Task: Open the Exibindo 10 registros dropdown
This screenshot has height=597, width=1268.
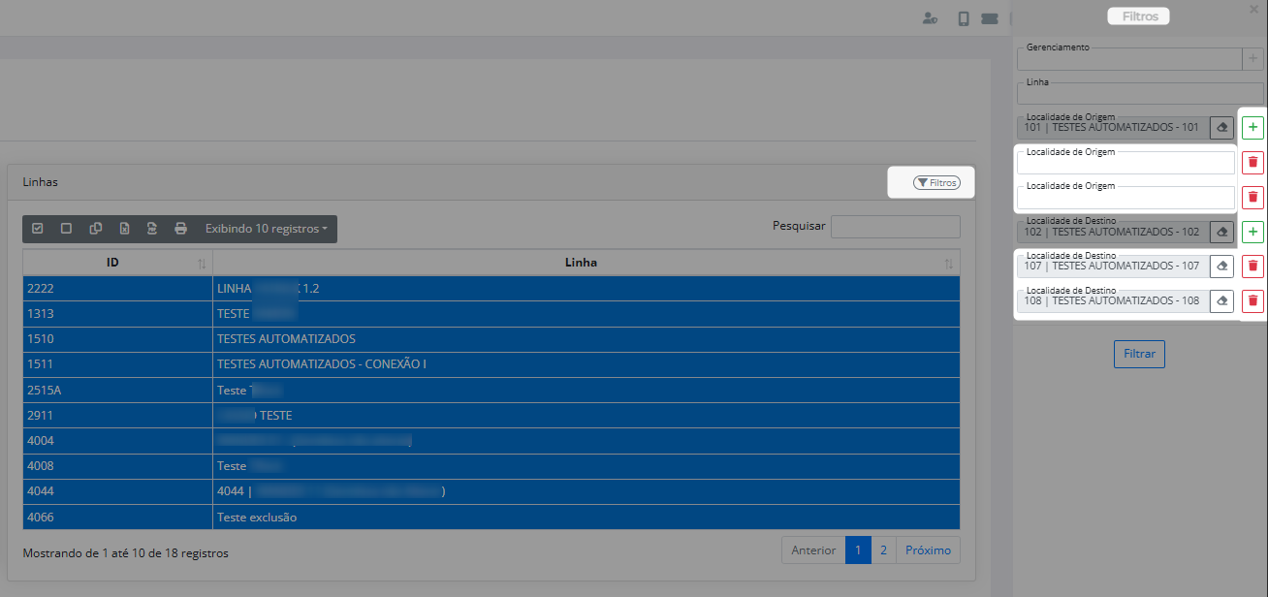Action: (266, 229)
